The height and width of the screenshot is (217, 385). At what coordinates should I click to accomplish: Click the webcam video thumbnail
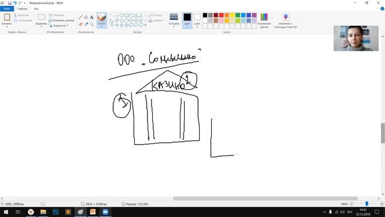356,39
